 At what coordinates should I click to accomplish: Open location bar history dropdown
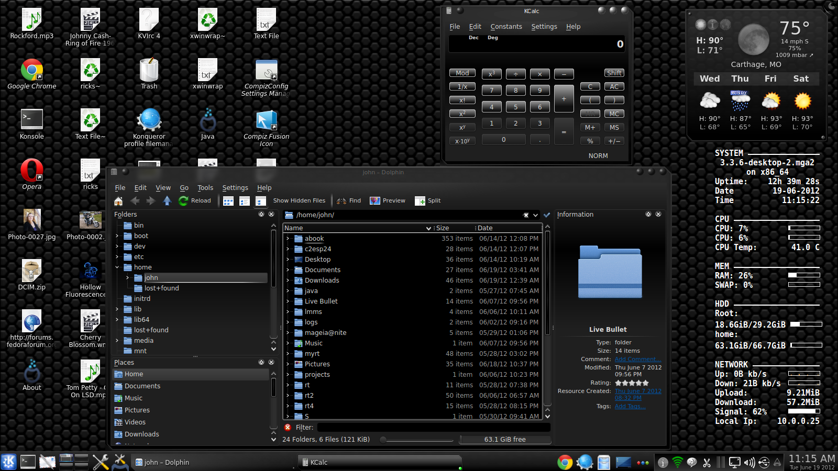pyautogui.click(x=535, y=215)
